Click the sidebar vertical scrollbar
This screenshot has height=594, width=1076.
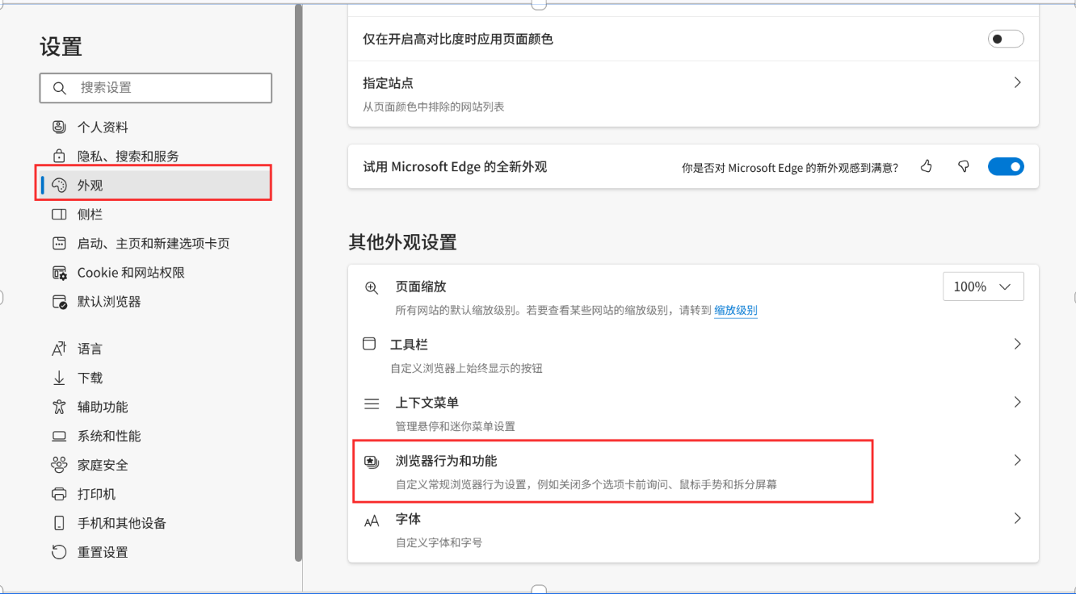coord(298,282)
